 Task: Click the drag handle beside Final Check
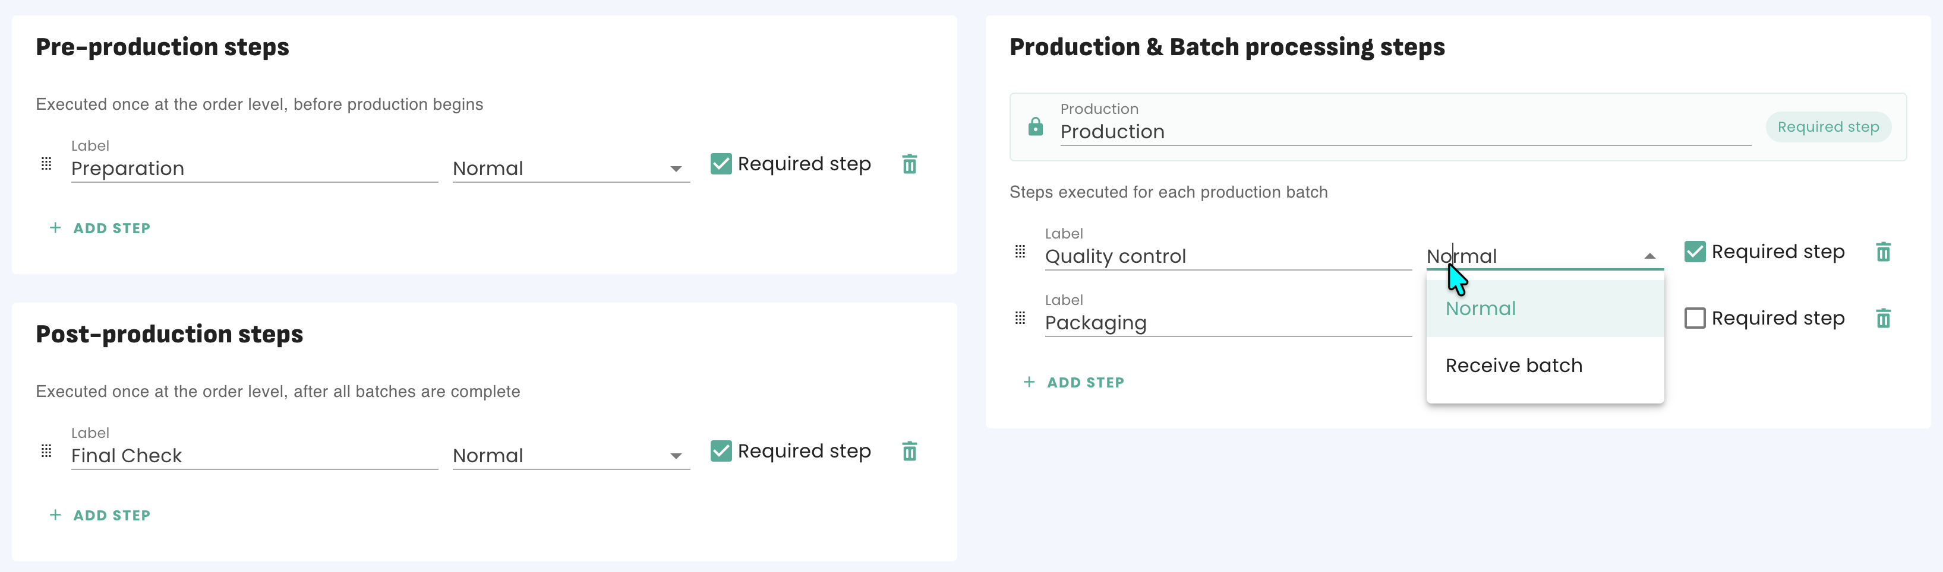click(46, 451)
